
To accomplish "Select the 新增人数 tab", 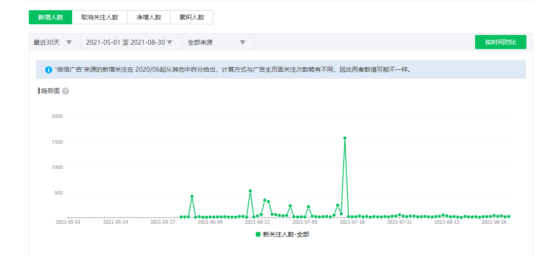I will [50, 17].
